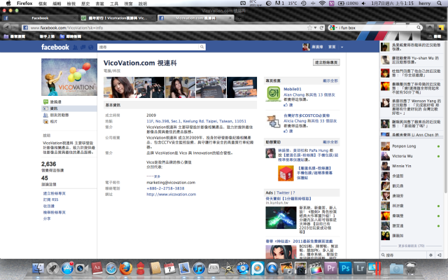Open Facebook friend requests icon
Viewport: 448px width, 280px height.
pos(75,47)
